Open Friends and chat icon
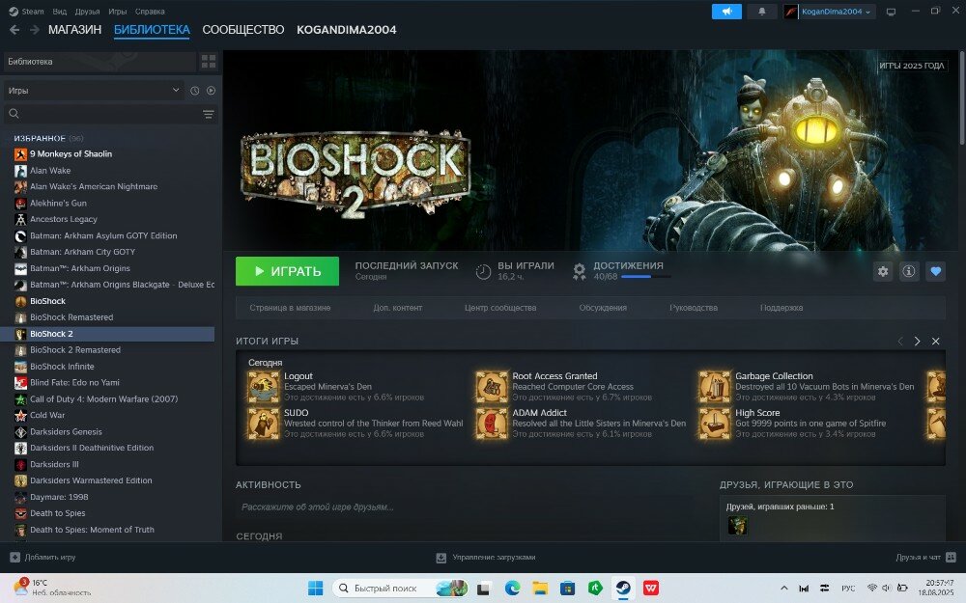Viewport: 966px width, 603px height. pos(951,558)
